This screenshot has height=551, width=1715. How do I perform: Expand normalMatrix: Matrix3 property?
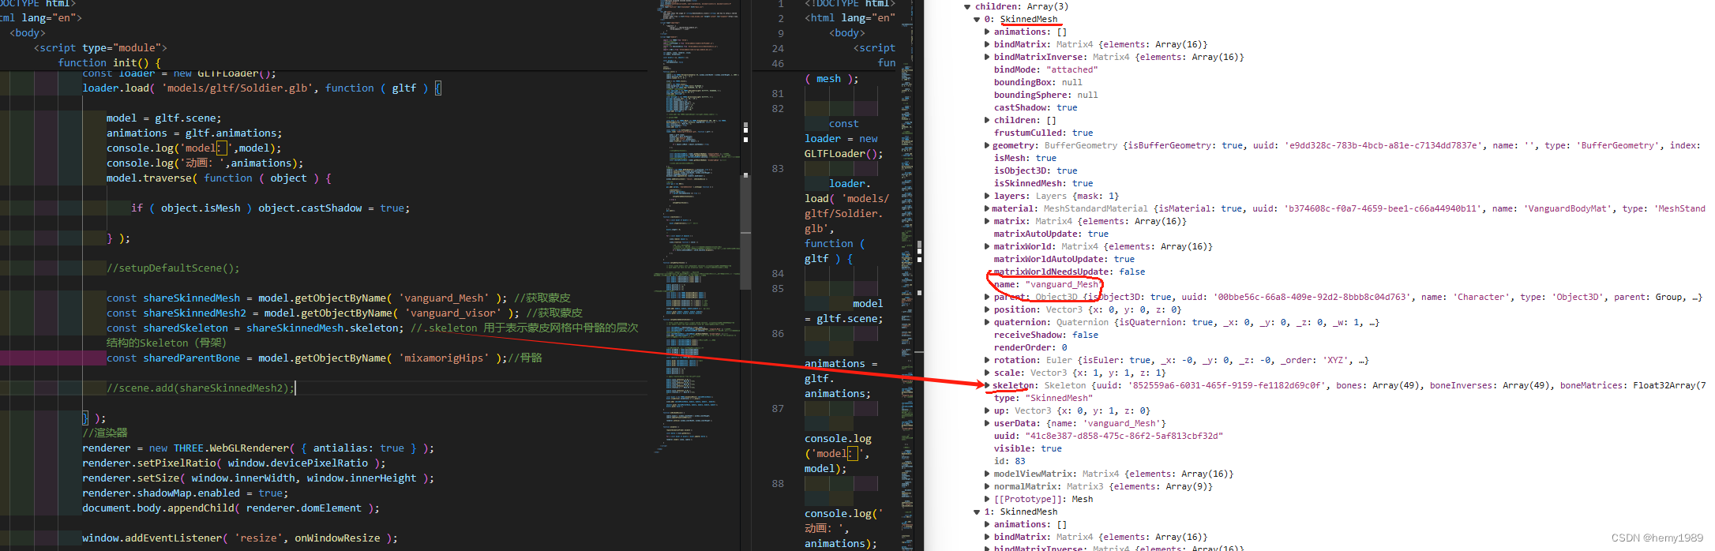(987, 486)
